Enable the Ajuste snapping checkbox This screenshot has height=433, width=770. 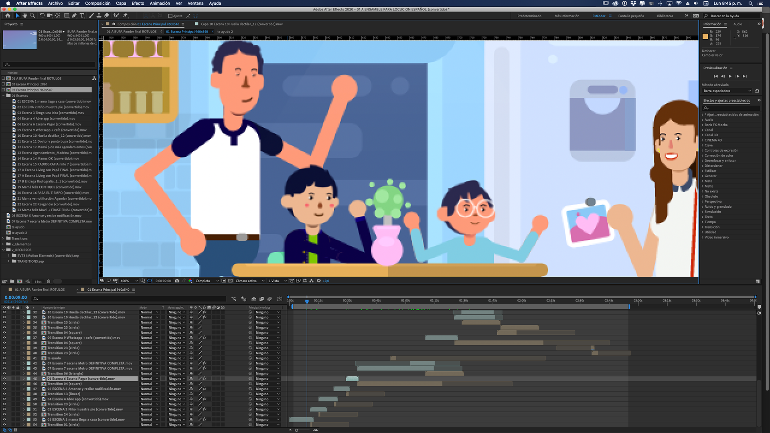(170, 16)
